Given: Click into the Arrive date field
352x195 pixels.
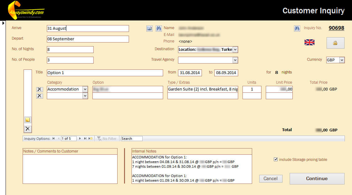Looking at the screenshot, I should [x=88, y=29].
